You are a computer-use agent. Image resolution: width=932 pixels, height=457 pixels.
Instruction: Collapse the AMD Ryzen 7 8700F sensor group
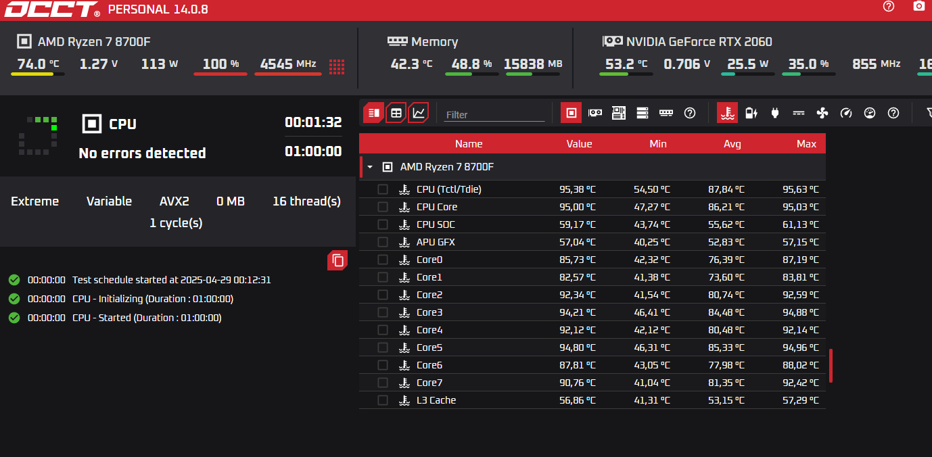[x=370, y=166]
